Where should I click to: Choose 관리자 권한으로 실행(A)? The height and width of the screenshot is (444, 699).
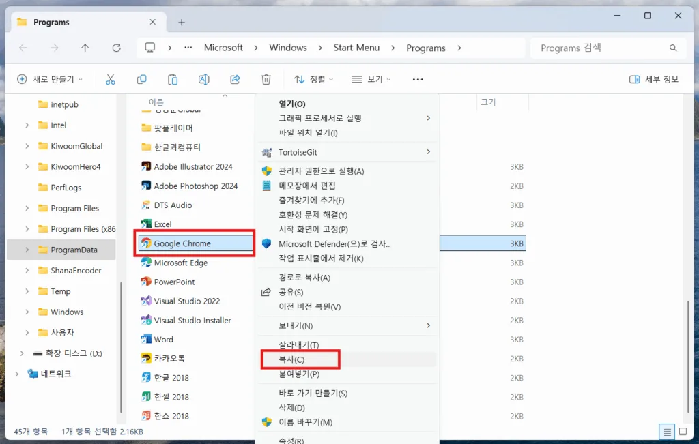coord(347,171)
